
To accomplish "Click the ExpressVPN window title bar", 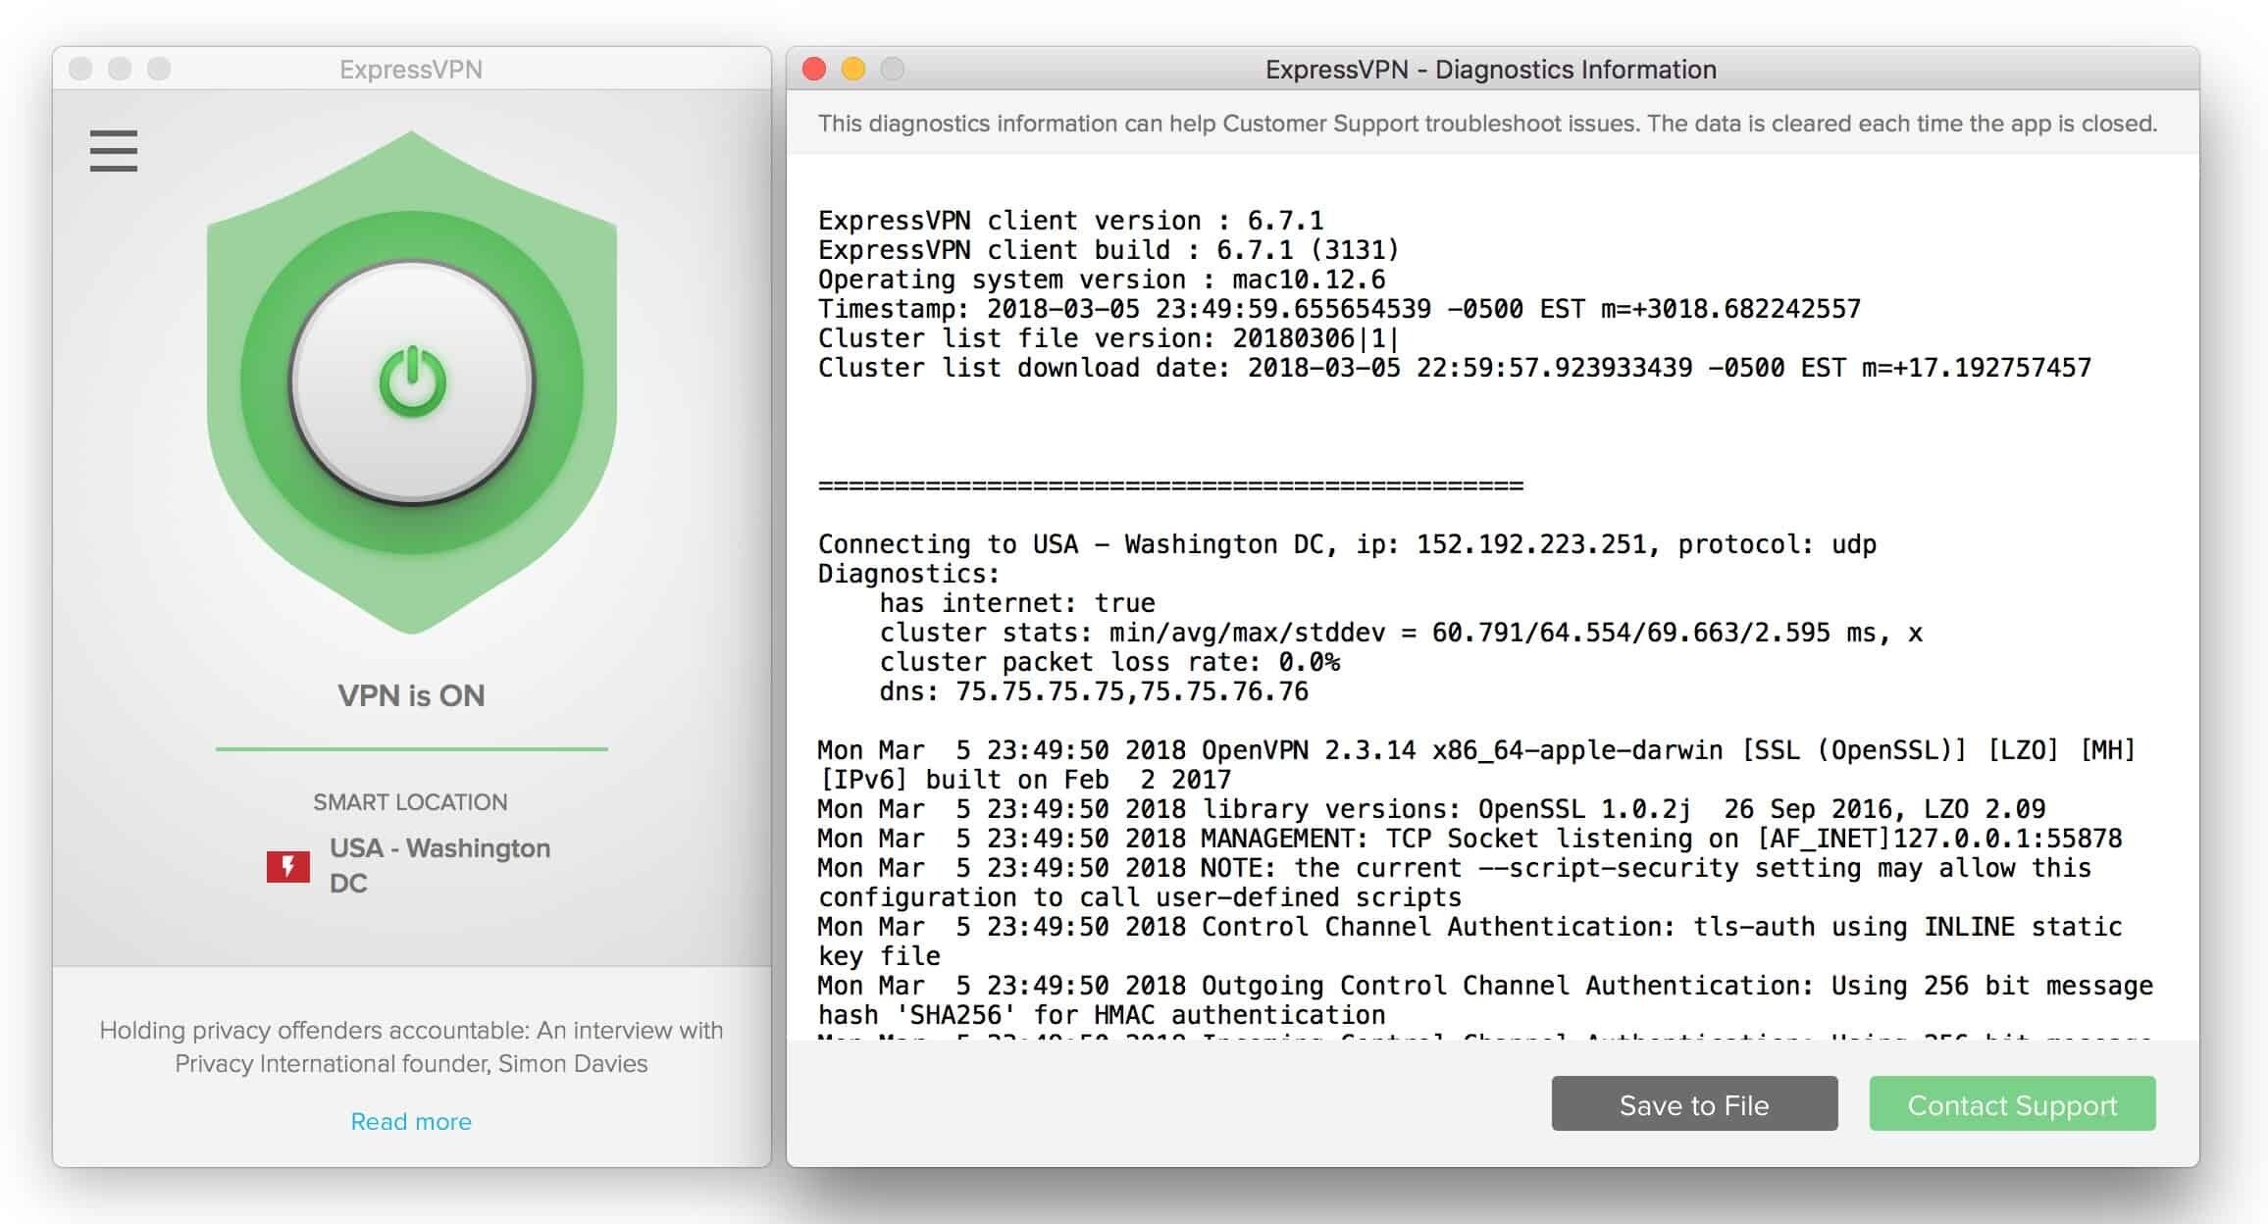I will (411, 69).
